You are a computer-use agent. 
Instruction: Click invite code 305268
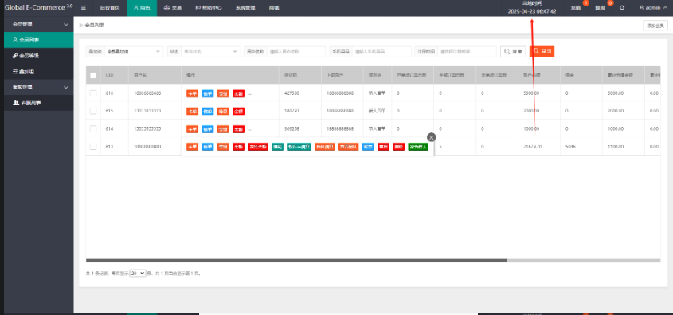click(x=292, y=128)
